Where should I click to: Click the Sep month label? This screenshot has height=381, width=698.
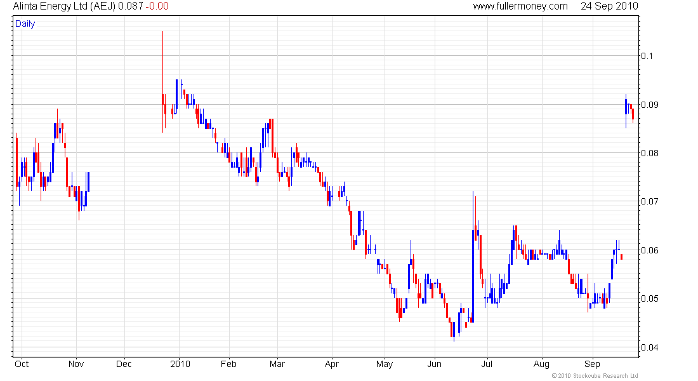click(592, 364)
